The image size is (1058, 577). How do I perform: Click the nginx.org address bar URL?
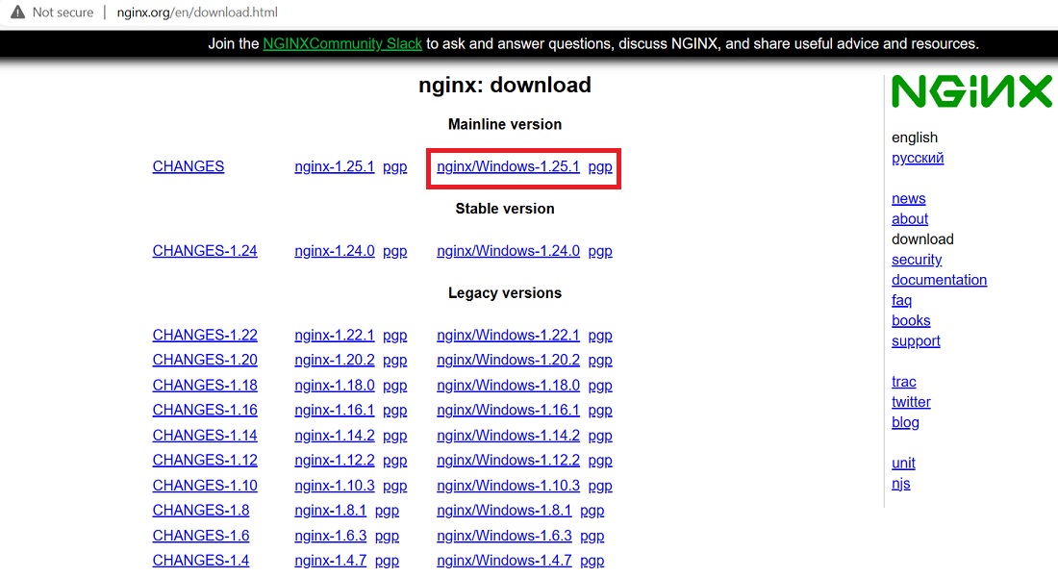tap(196, 13)
